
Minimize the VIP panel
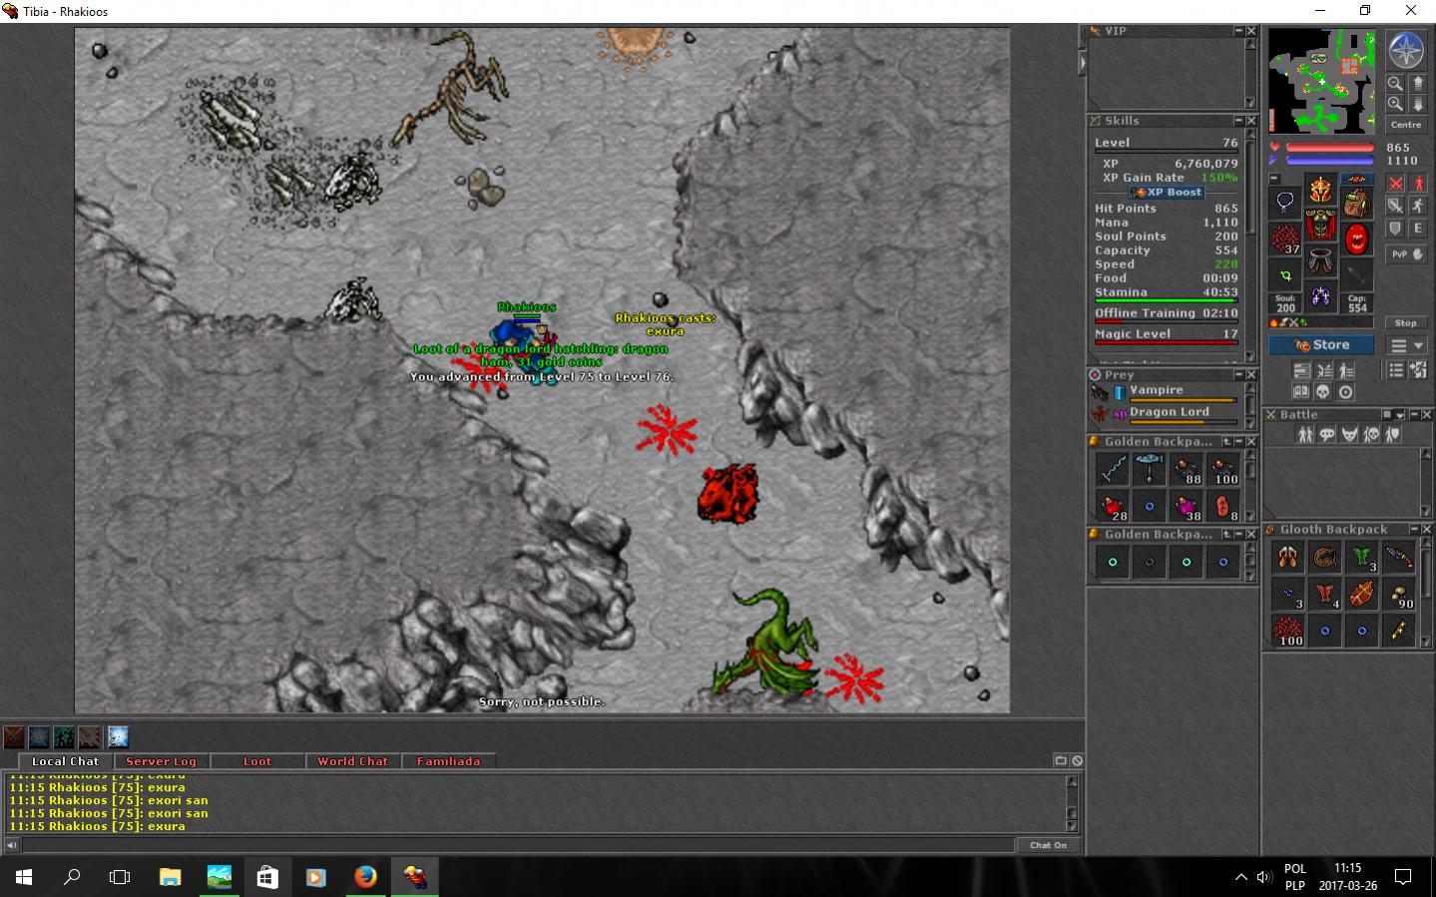[x=1238, y=31]
